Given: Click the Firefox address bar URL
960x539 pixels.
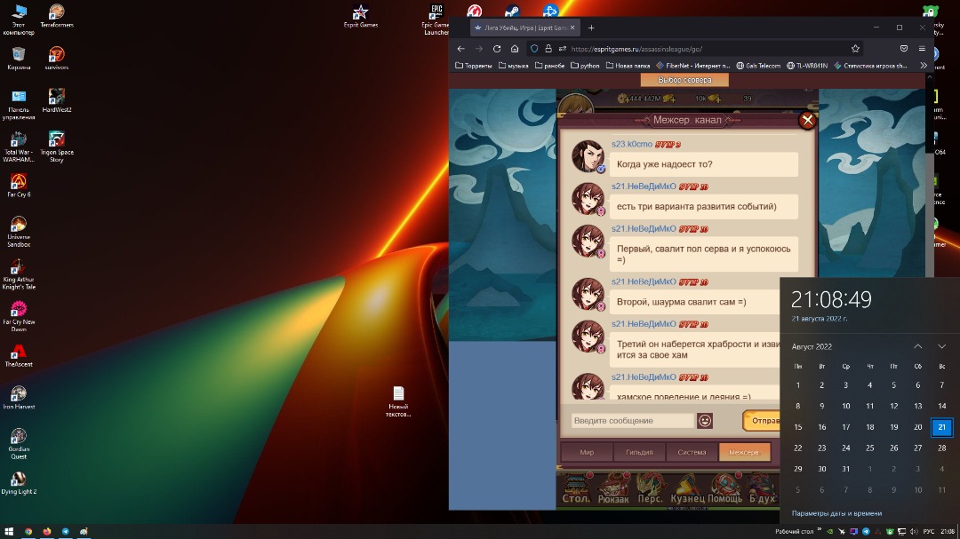Looking at the screenshot, I should (636, 49).
